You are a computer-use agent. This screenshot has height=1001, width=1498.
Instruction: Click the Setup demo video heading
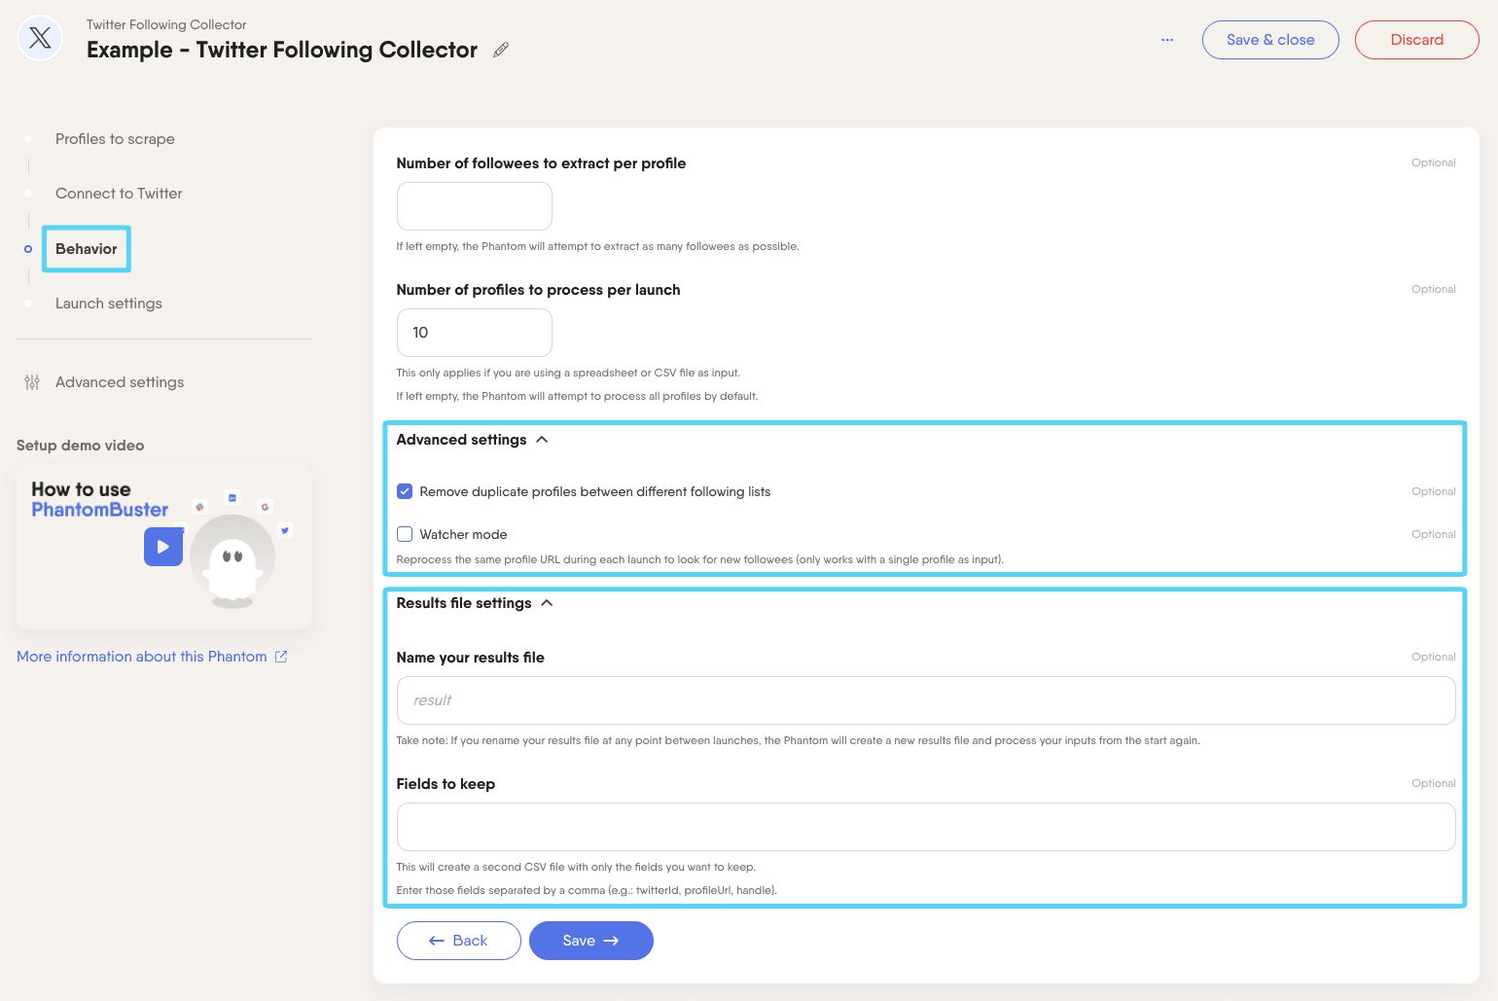point(80,446)
